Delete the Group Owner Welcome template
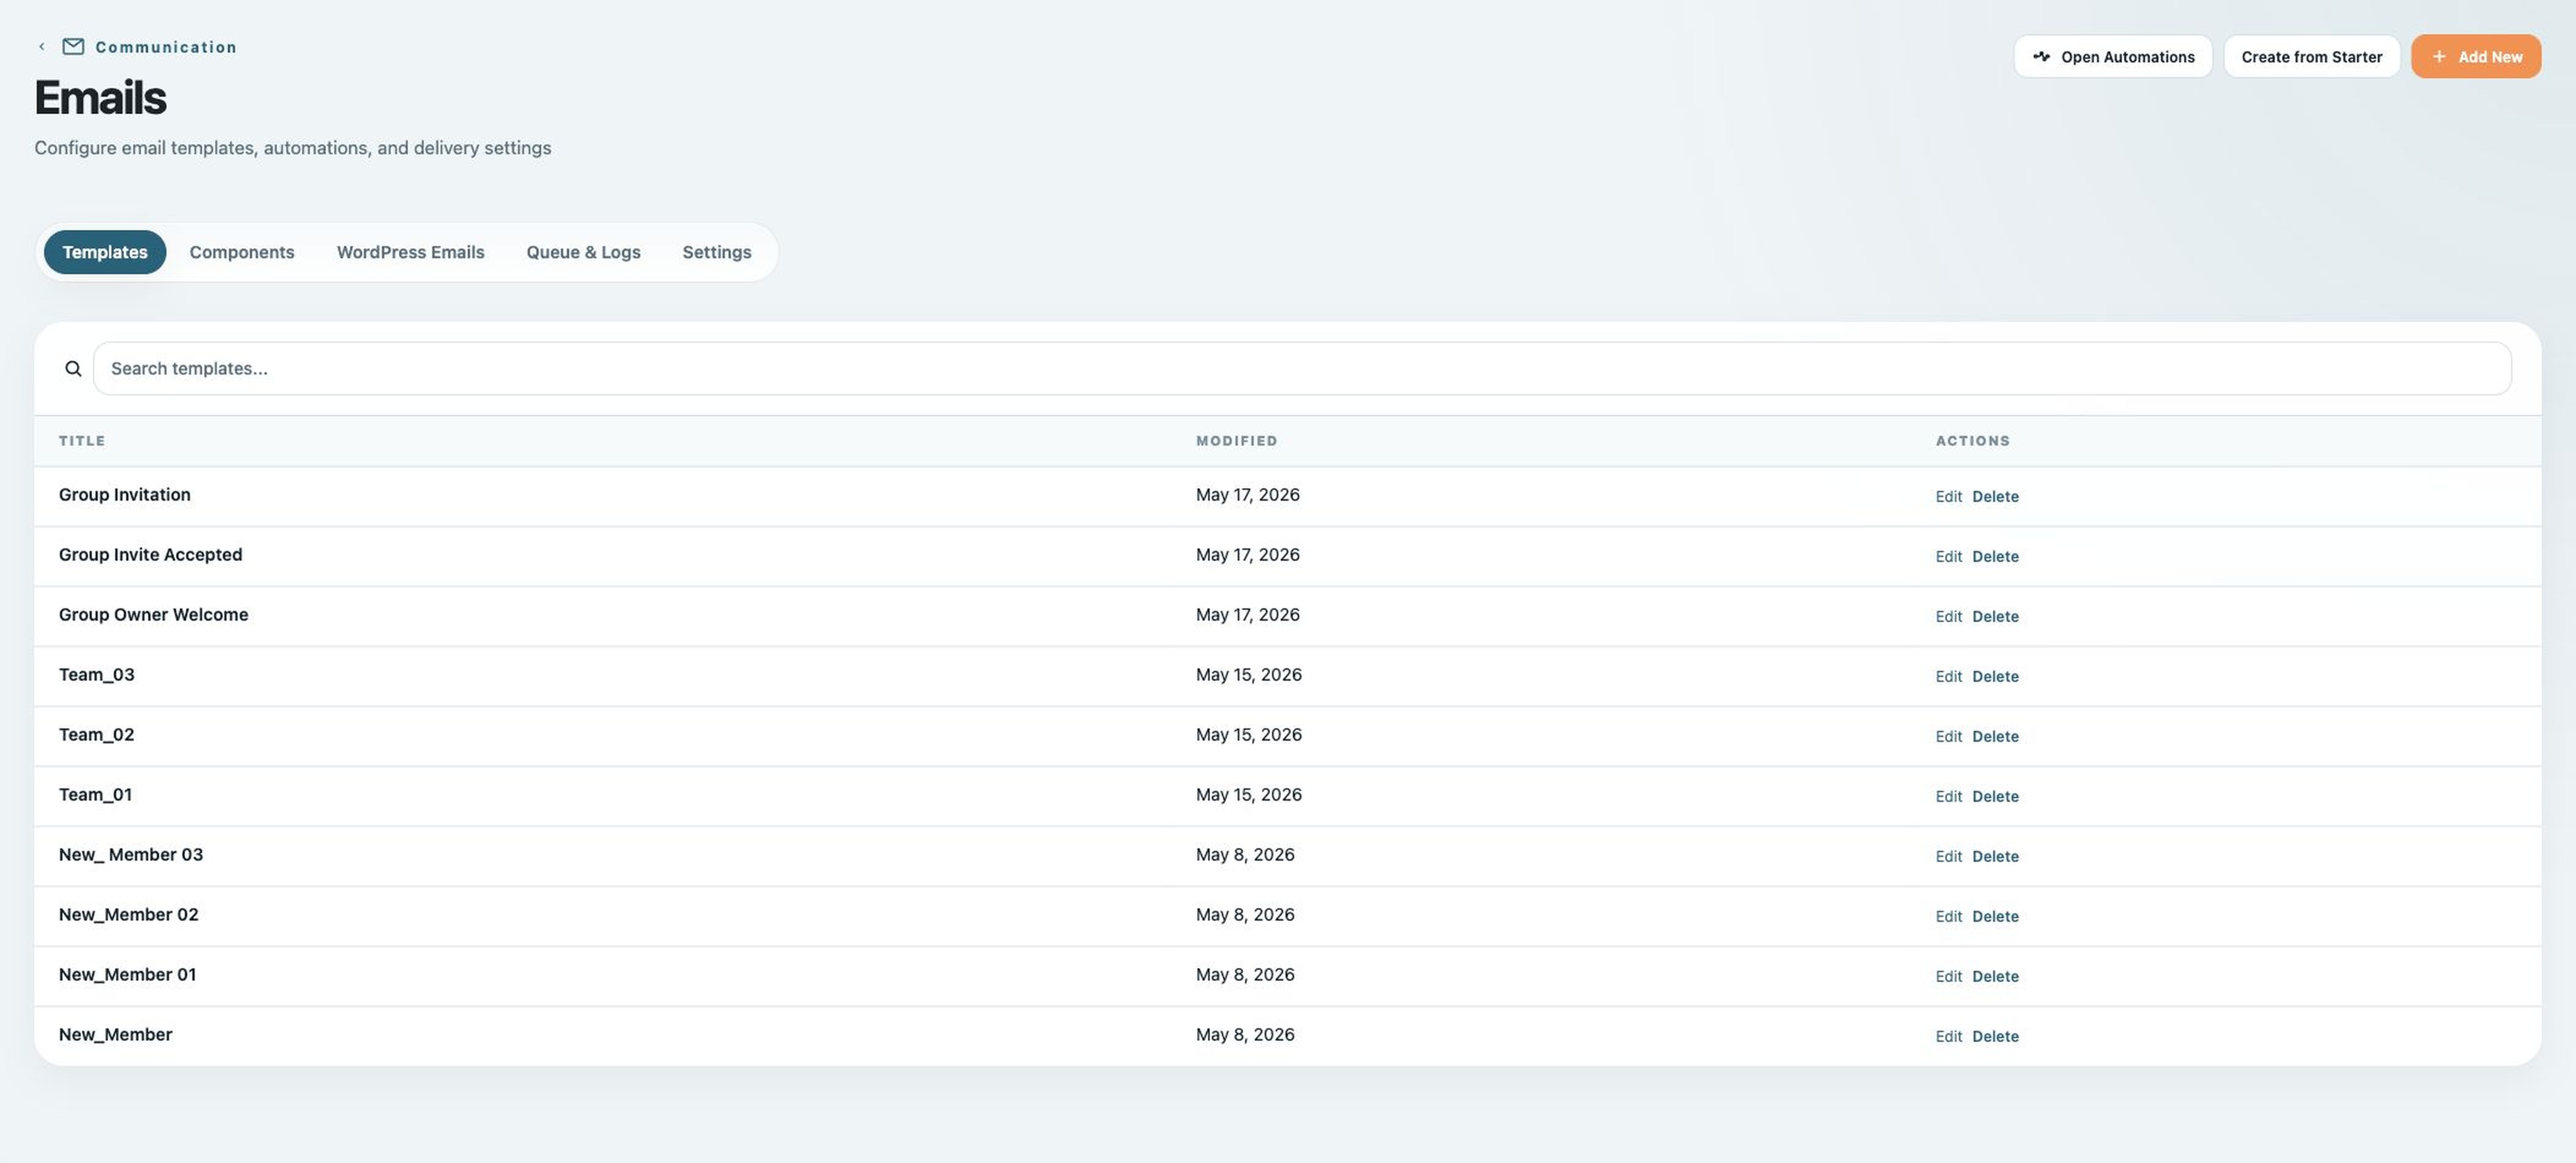Viewport: 2576px width, 1163px height. click(1995, 617)
